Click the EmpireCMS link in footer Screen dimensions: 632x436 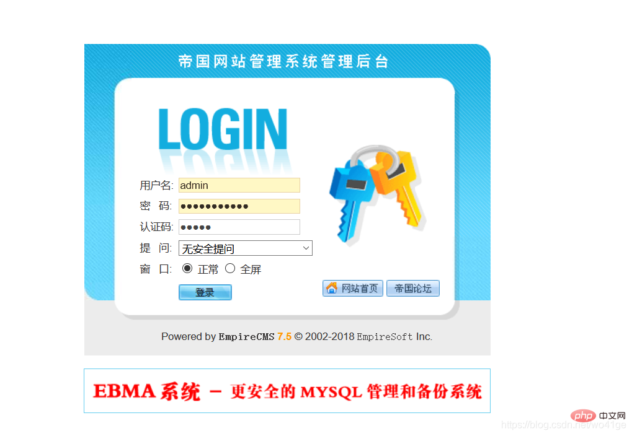[246, 336]
